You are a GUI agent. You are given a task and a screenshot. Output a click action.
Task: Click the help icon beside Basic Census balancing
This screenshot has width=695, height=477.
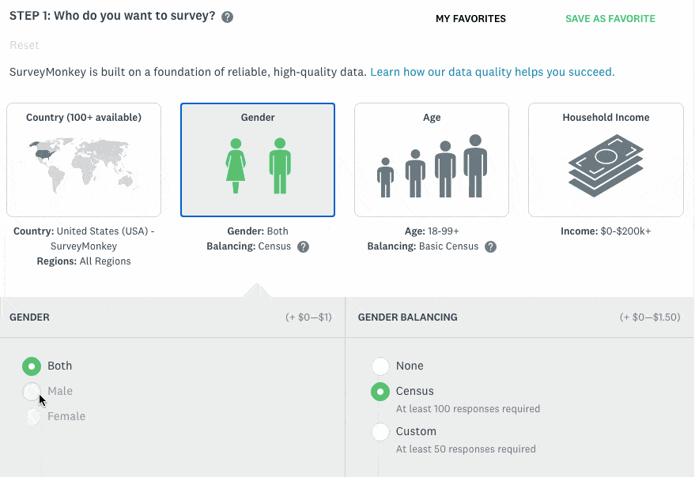pyautogui.click(x=490, y=246)
